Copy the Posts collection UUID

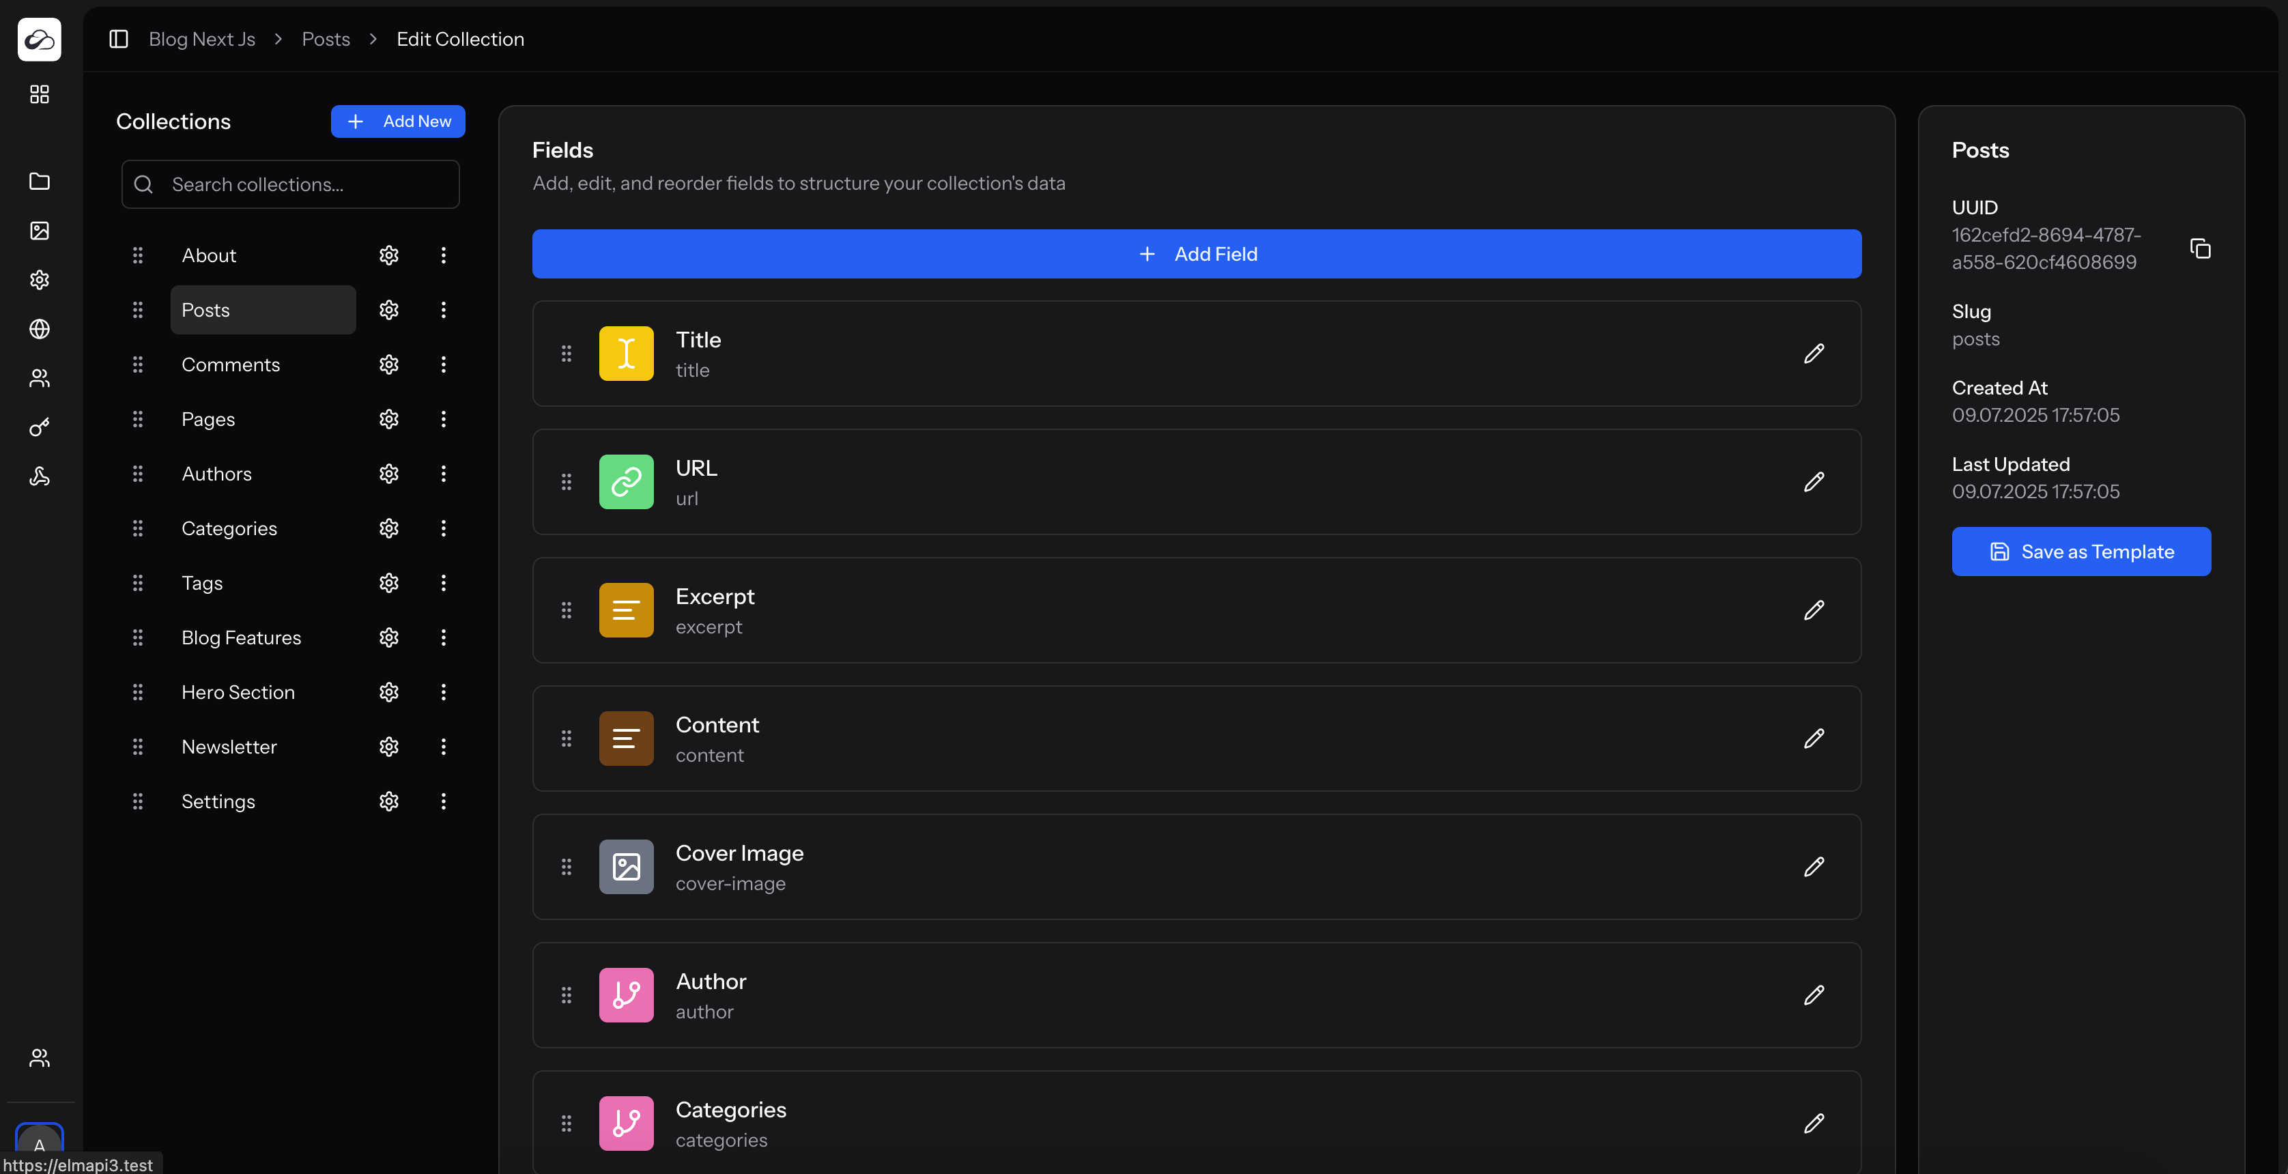tap(2200, 248)
